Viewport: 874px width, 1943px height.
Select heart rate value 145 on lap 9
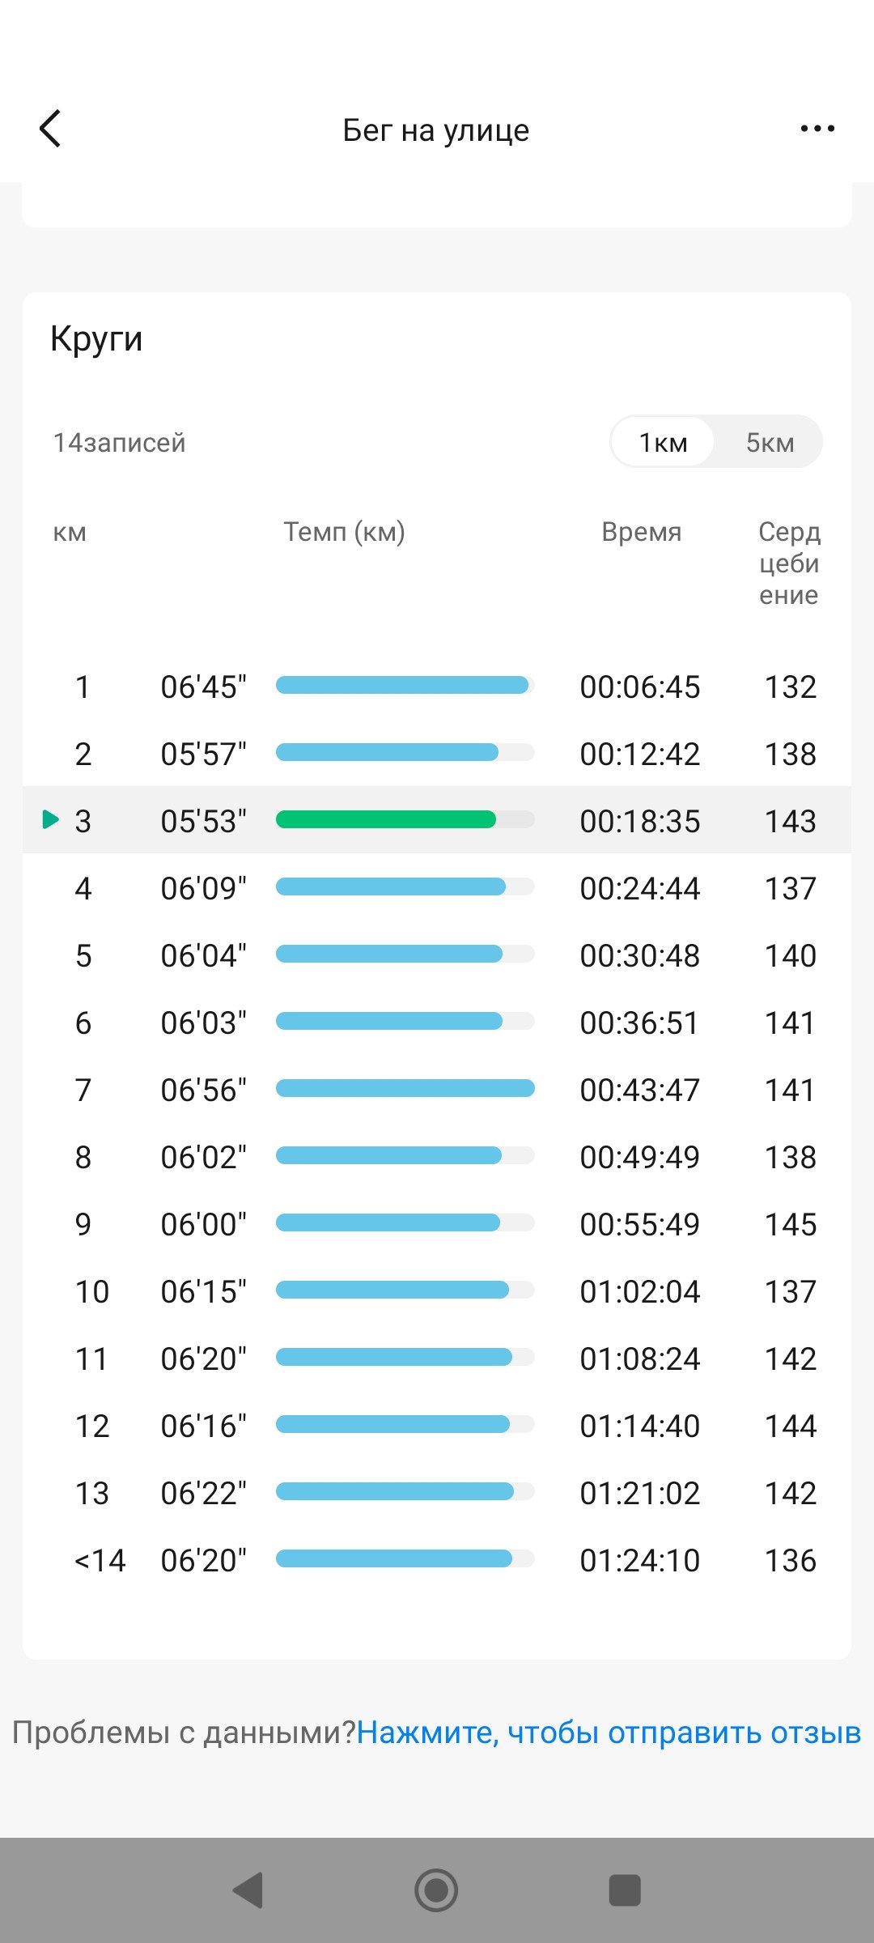791,1224
